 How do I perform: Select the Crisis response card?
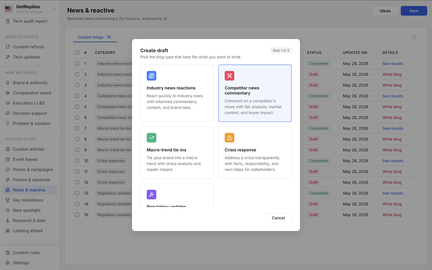coord(255,152)
